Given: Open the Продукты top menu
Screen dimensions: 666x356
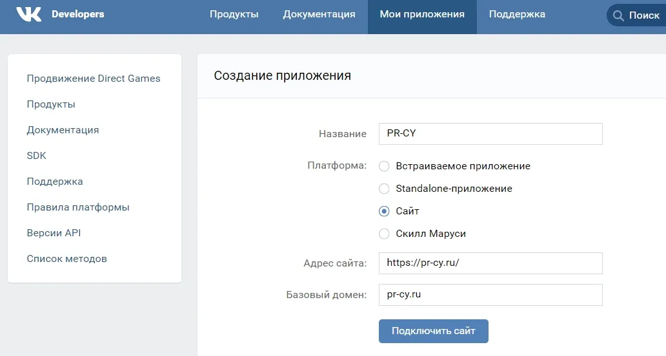Looking at the screenshot, I should (x=234, y=14).
